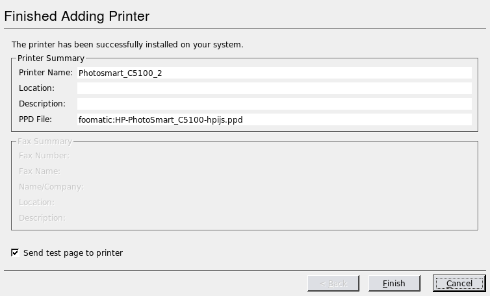Cancel the printer setup wizard
This screenshot has width=490, height=296.
459,283
